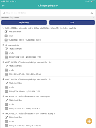Open Thuốc kiểm soát đặc biệt cho Dược sĩ
The image size is (96, 128).
click(27, 96)
